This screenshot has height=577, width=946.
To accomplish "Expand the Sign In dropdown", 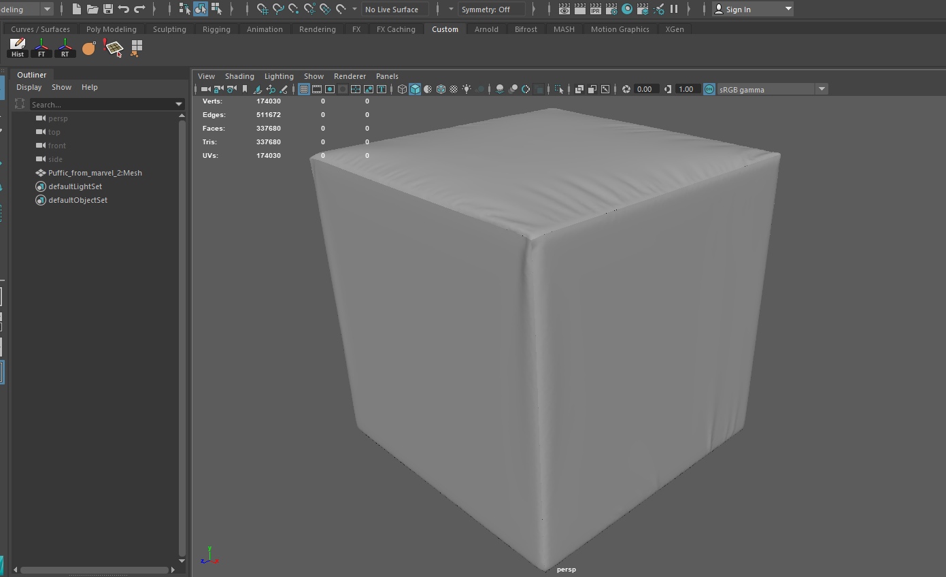I will pos(788,10).
